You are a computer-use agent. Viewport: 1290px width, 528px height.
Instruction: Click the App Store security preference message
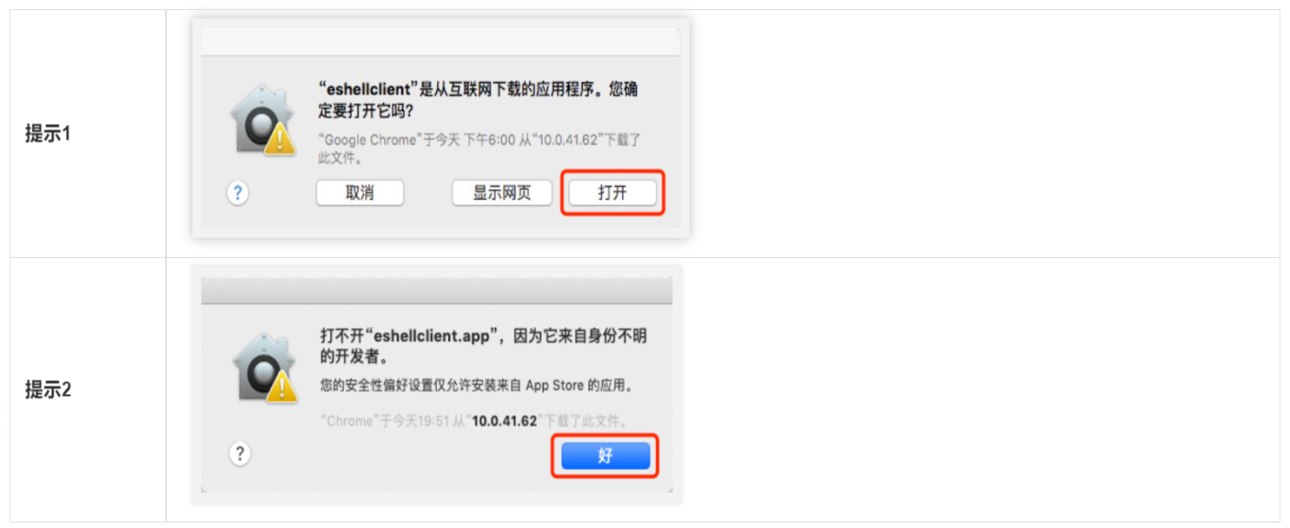(x=475, y=386)
